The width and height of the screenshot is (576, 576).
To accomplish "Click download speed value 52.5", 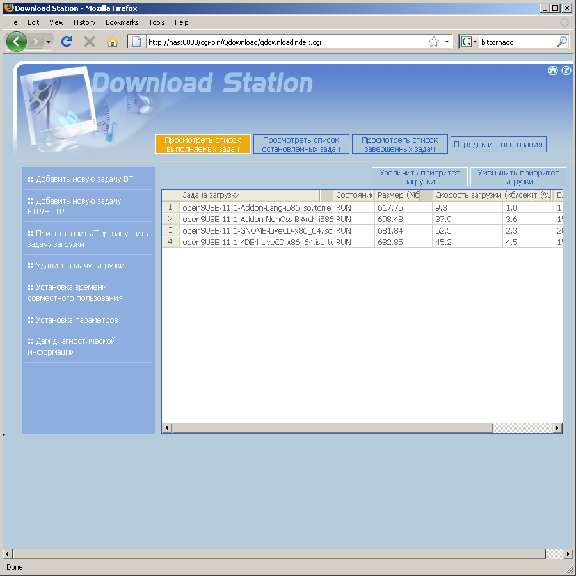I will 444,230.
